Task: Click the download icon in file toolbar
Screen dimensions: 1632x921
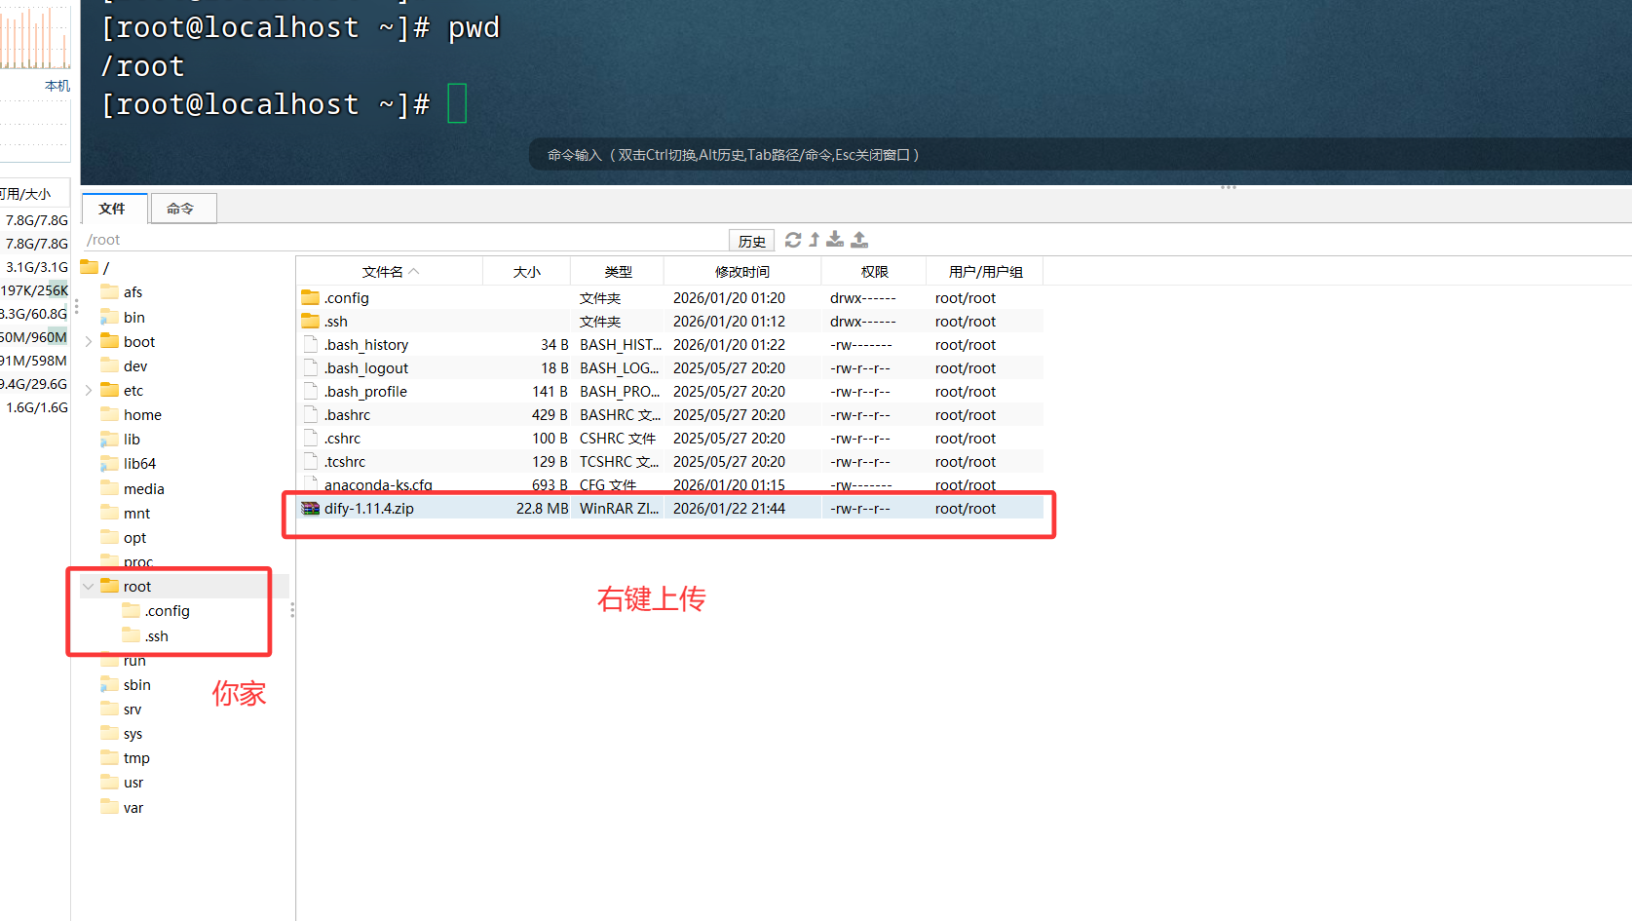Action: [x=835, y=240]
